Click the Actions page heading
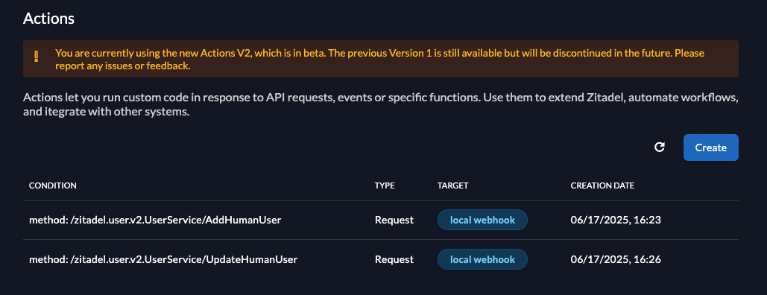Viewport: 767px width, 295px height. tap(49, 19)
